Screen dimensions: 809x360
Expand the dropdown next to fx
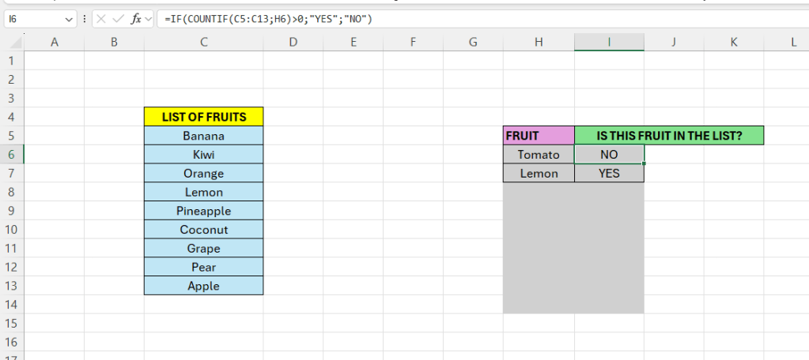(x=148, y=19)
